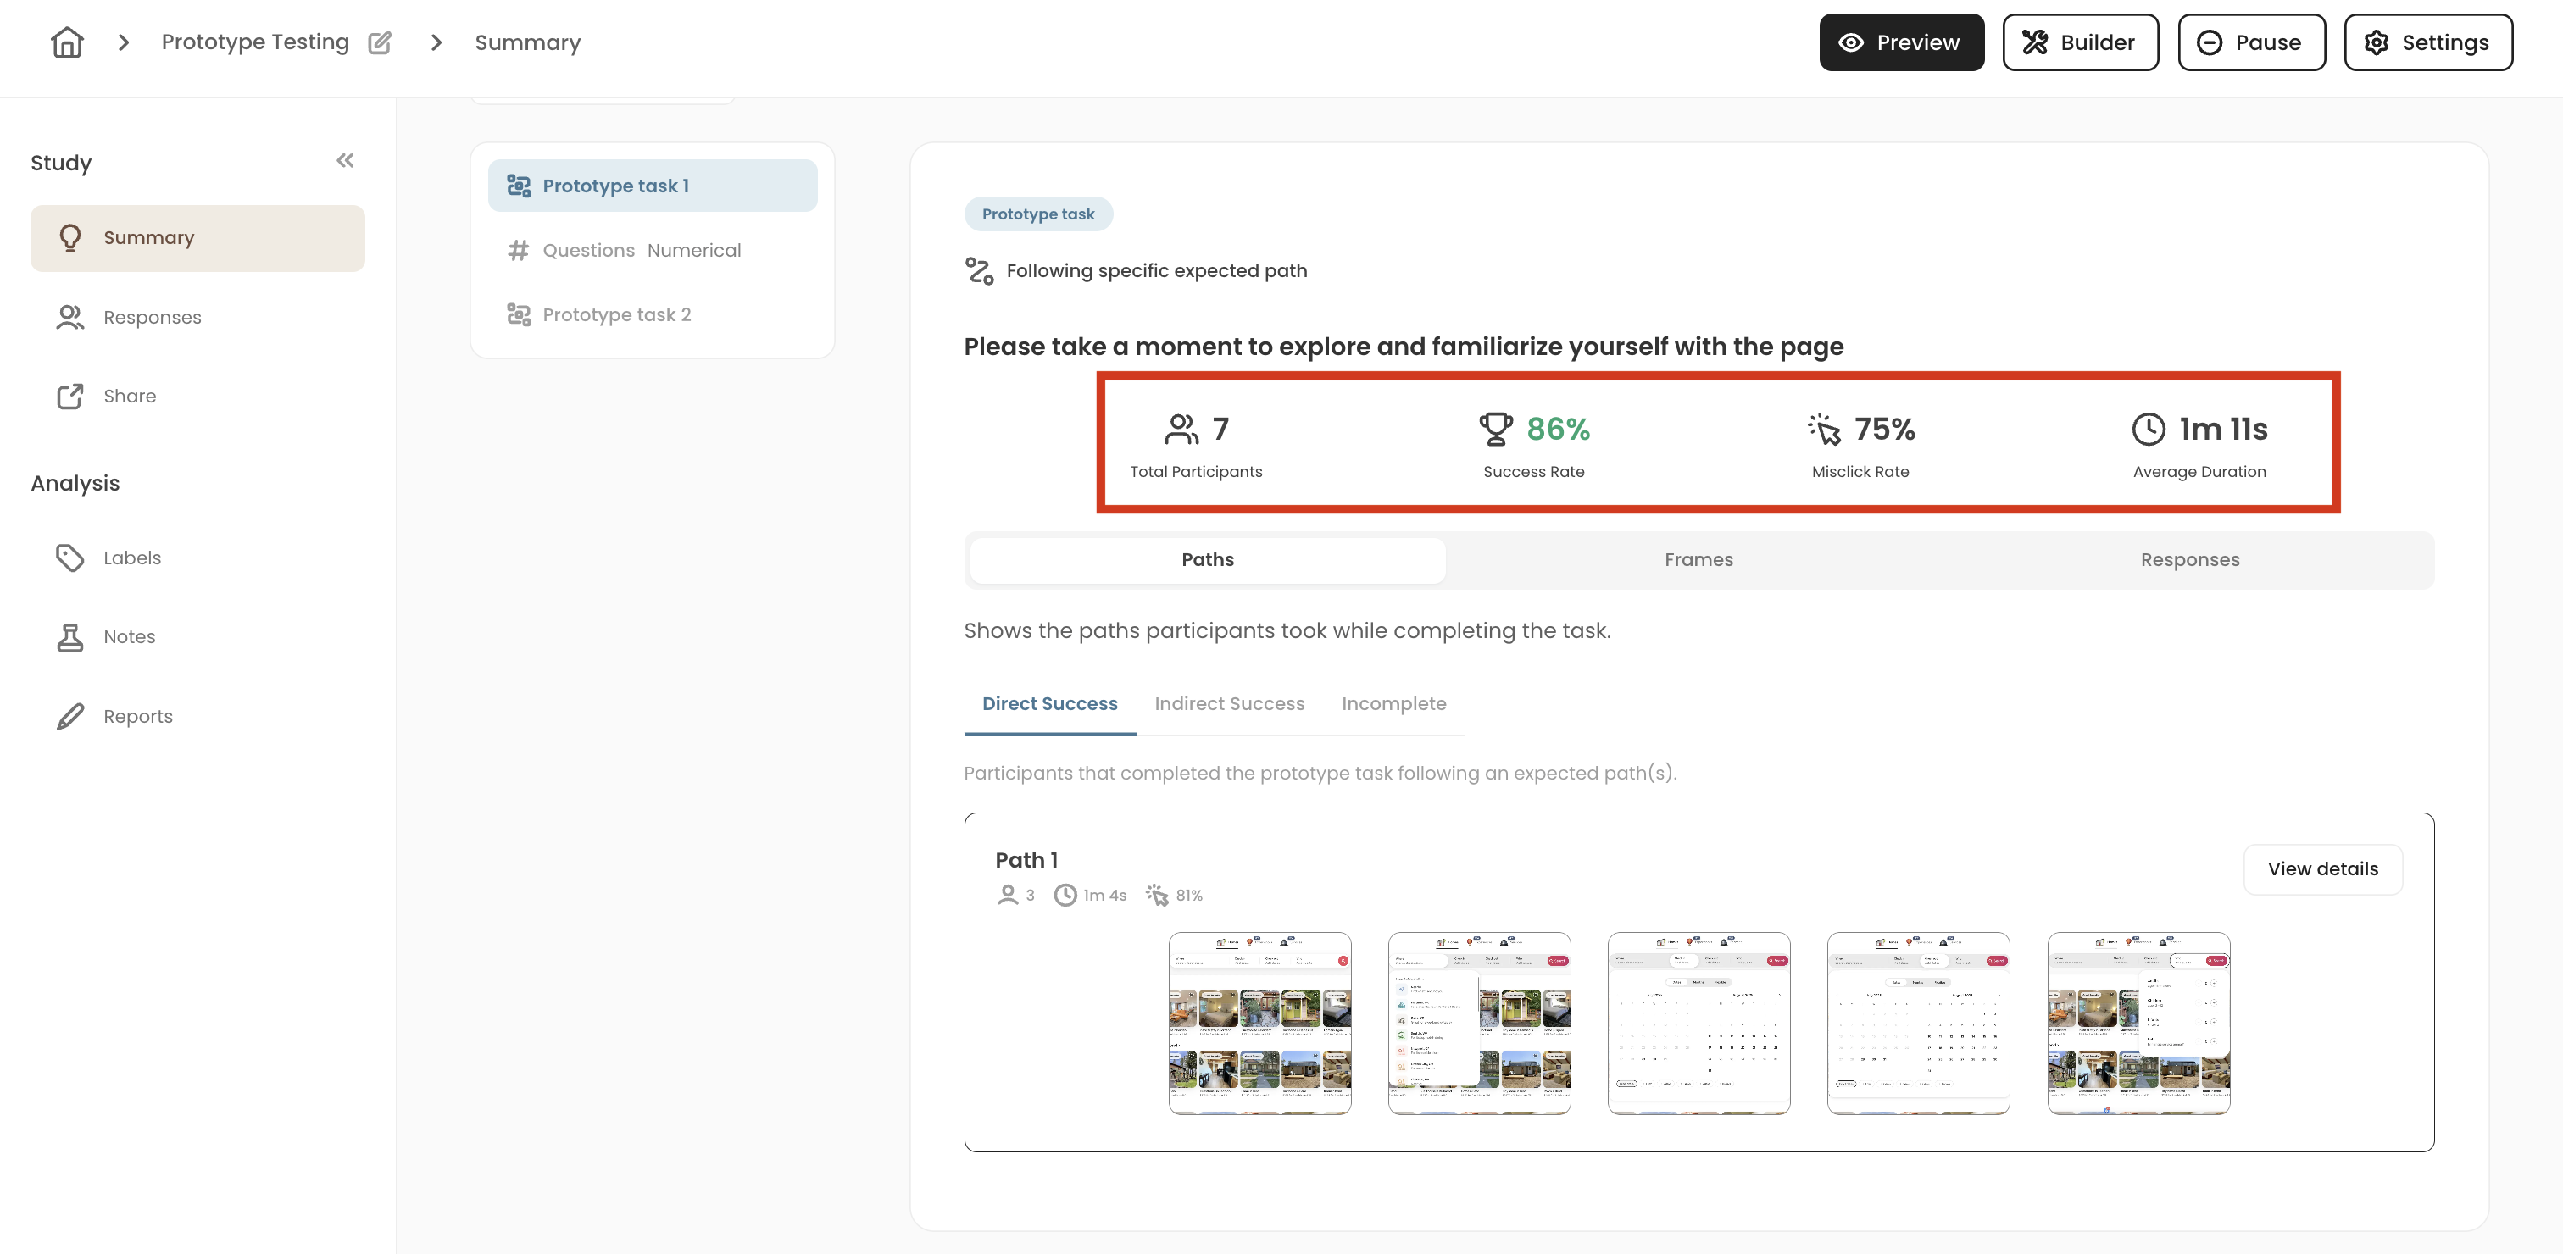The image size is (2563, 1254).
Task: Select the Indirect Success sub-tab
Action: coord(1229,704)
